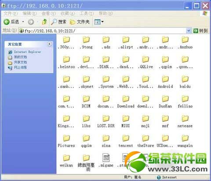Select the LOST.DIR folder
211x181 pixels.
pyautogui.click(x=106, y=121)
